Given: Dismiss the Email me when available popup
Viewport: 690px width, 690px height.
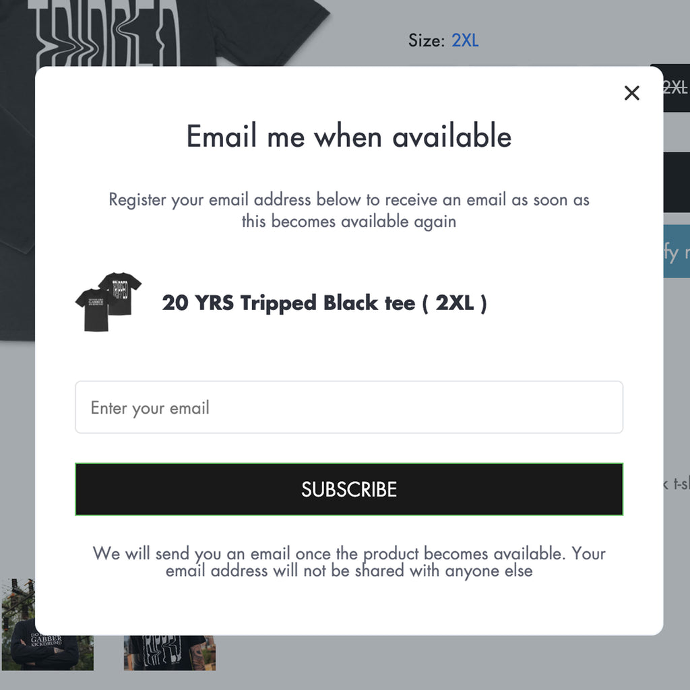Looking at the screenshot, I should point(631,93).
